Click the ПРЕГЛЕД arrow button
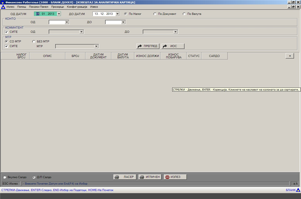Screen dimensions: 301x199 pos(148,46)
